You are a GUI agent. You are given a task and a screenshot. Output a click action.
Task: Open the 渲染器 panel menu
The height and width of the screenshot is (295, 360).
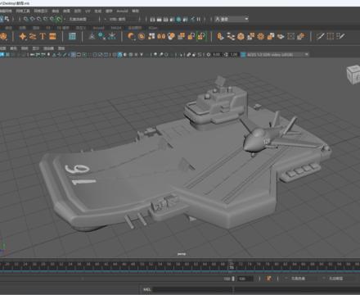click(48, 48)
